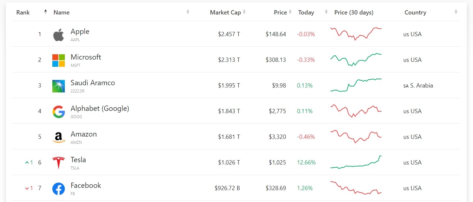View Tesla's 30-day price sparkline chart
This screenshot has height=202, width=473.
(x=356, y=162)
